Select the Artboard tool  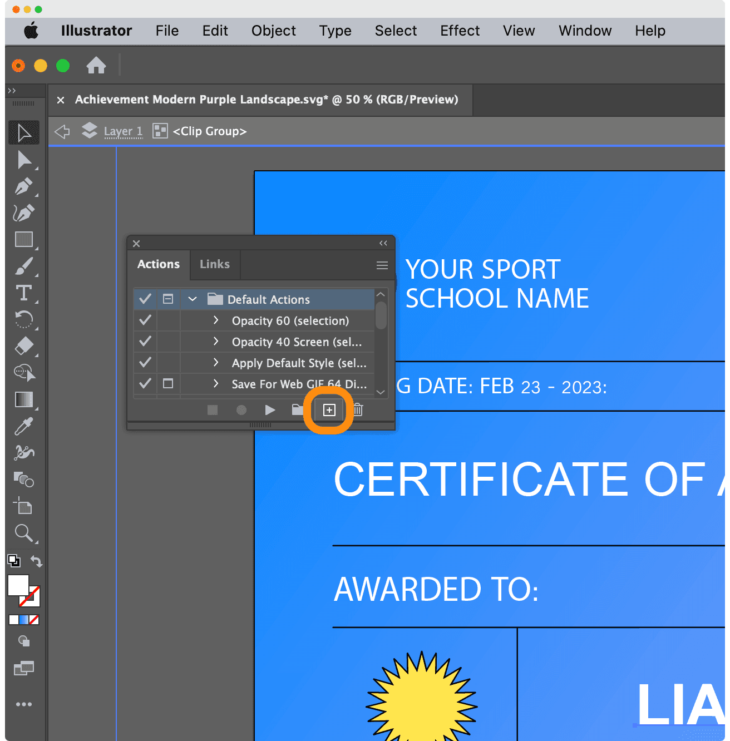tap(24, 506)
